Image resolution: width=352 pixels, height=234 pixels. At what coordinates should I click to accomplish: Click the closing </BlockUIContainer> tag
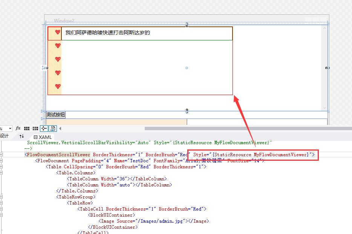pyautogui.click(x=113, y=227)
